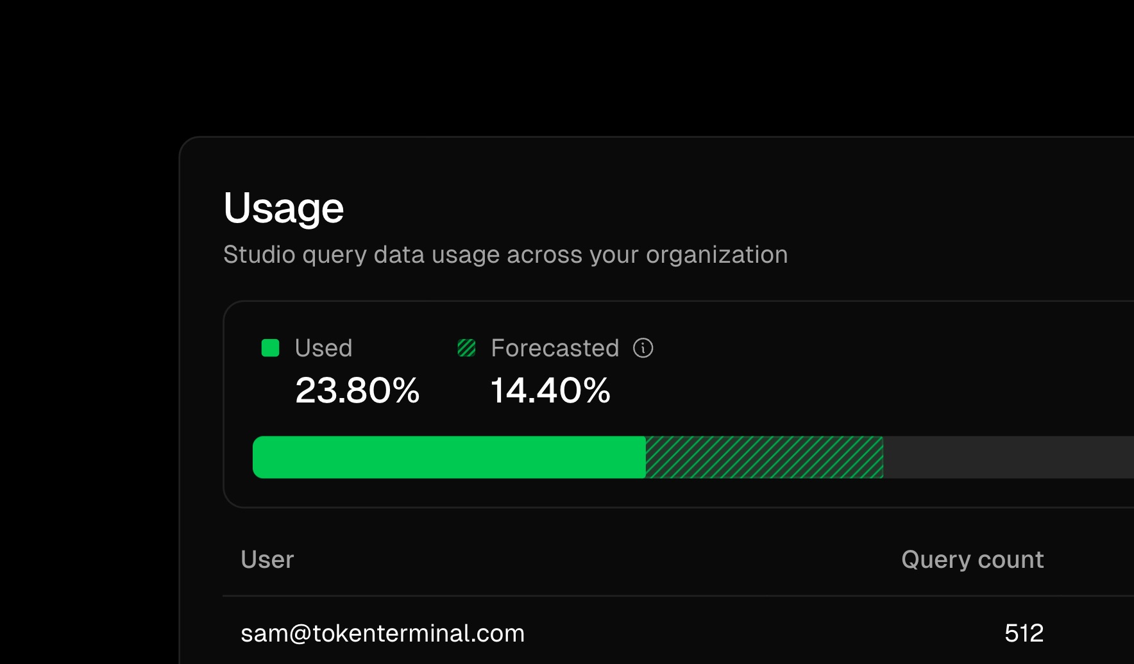Click the Usage page heading
The width and height of the screenshot is (1134, 664).
pos(283,208)
